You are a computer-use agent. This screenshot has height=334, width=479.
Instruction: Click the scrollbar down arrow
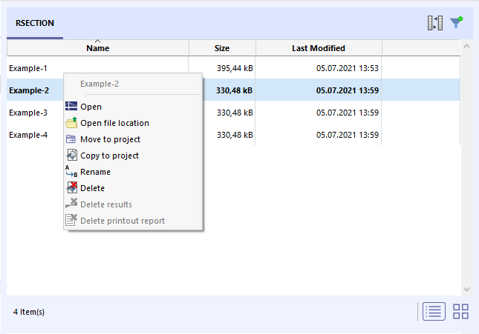click(x=466, y=290)
